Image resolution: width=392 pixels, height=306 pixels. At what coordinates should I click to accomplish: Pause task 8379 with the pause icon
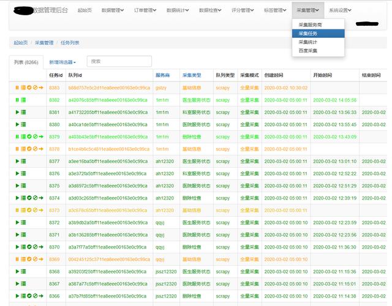coord(17,136)
